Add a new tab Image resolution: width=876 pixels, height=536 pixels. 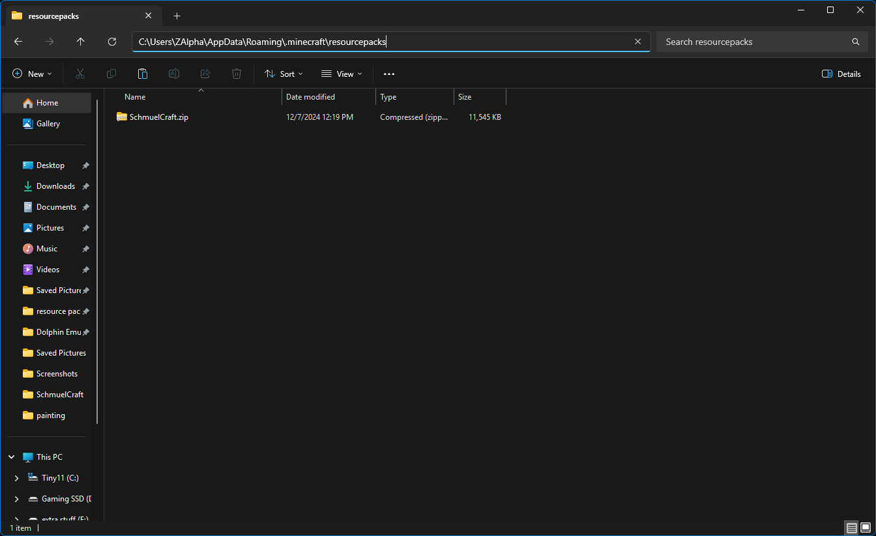(177, 16)
